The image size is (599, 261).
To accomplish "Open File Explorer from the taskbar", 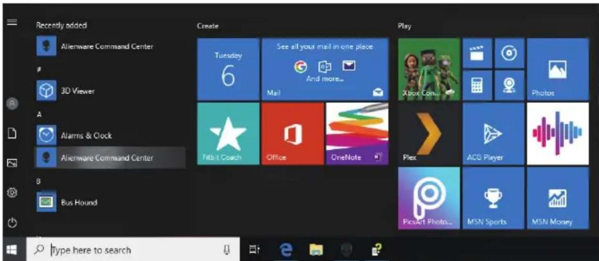I will coord(316,249).
